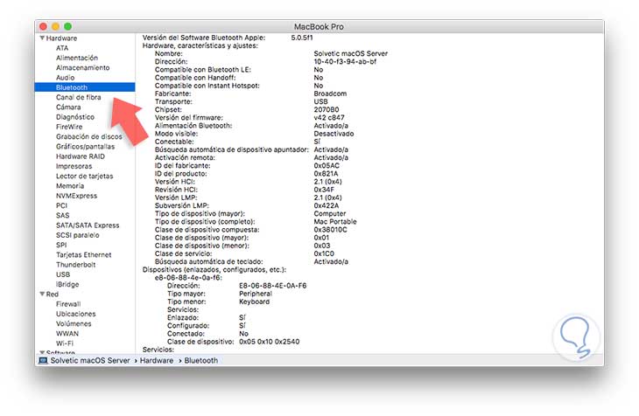Click the Modo visible value Desactivado
This screenshot has height=416, width=639.
(x=334, y=134)
